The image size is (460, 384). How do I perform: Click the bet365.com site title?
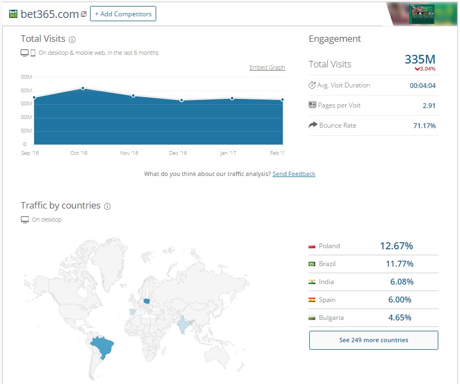click(49, 14)
